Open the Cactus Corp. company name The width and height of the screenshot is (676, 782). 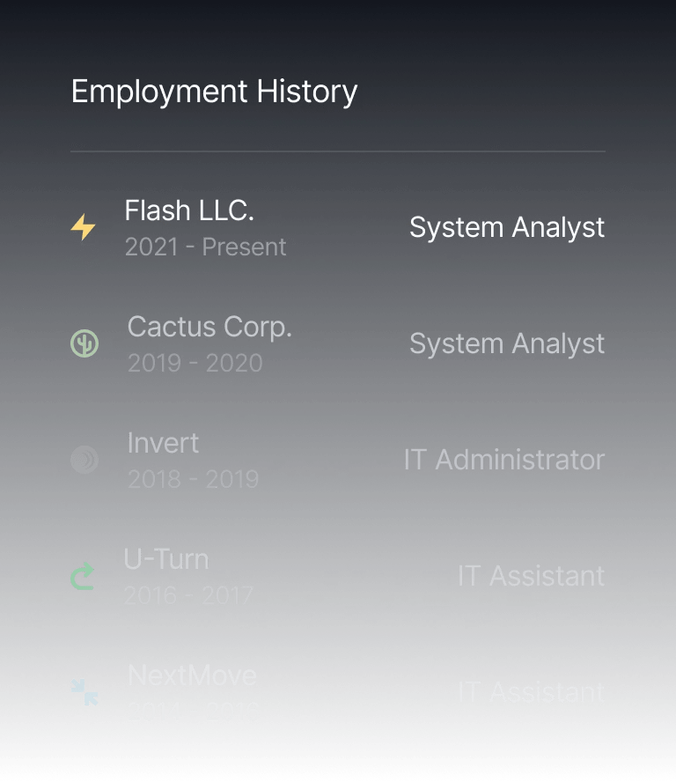point(209,327)
